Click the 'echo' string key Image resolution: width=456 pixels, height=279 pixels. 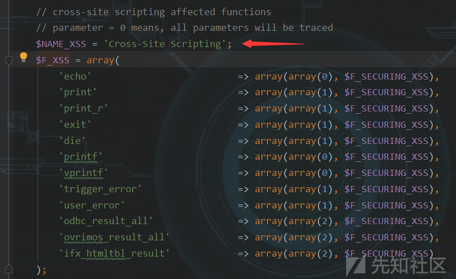pyautogui.click(x=75, y=76)
